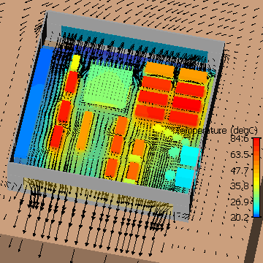This screenshot has width=263, height=263.
Task: Select the 84.6 maximum legend value
Action: coord(239,140)
